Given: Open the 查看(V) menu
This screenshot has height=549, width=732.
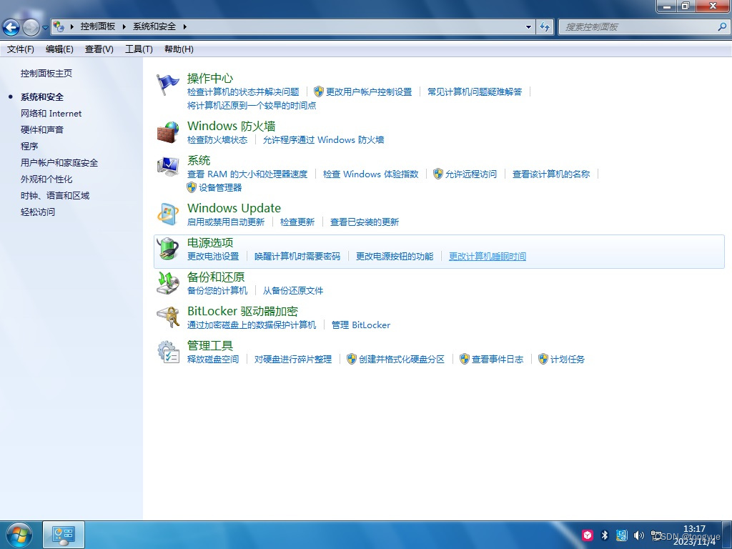Looking at the screenshot, I should click(99, 49).
